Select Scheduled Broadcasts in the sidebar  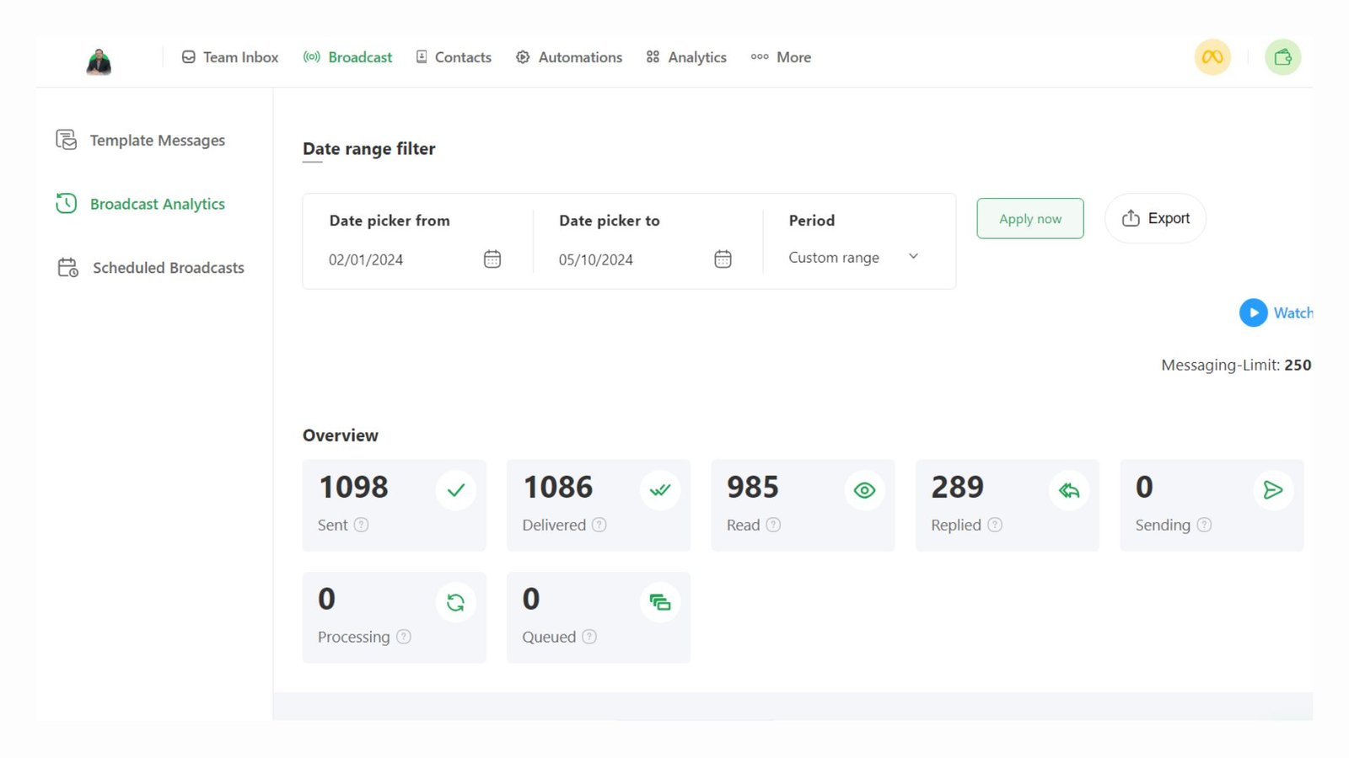tap(151, 268)
